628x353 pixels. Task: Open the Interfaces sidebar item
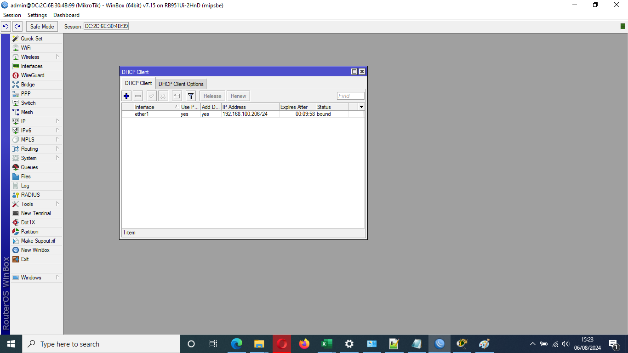(37, 66)
